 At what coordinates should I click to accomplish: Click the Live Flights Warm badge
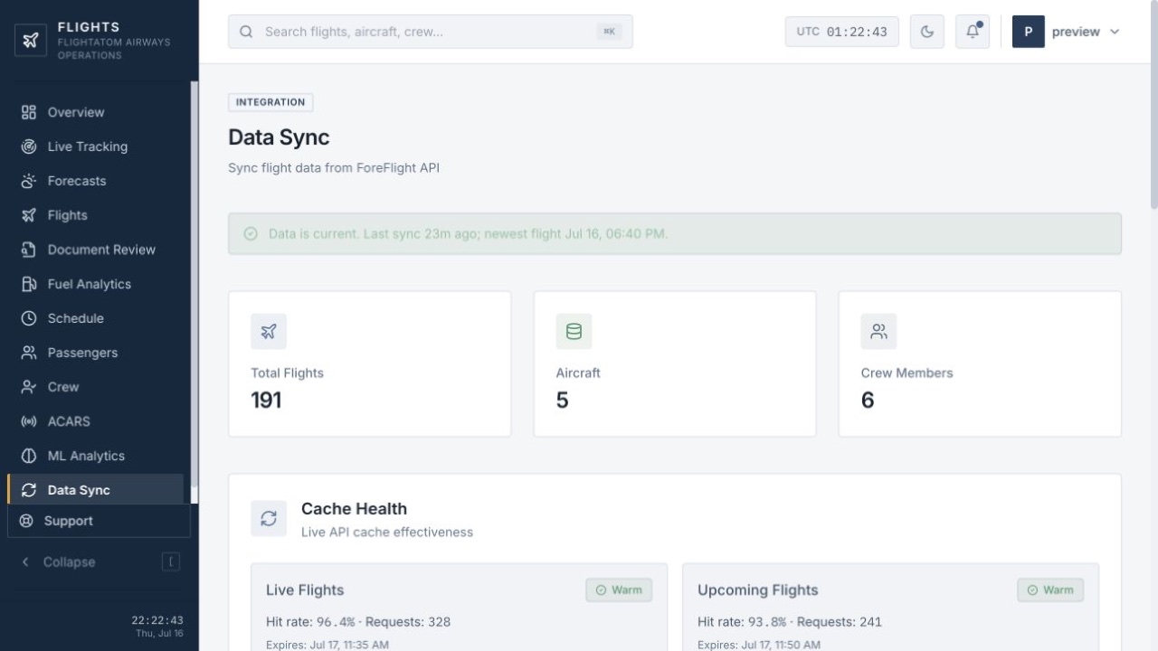619,590
